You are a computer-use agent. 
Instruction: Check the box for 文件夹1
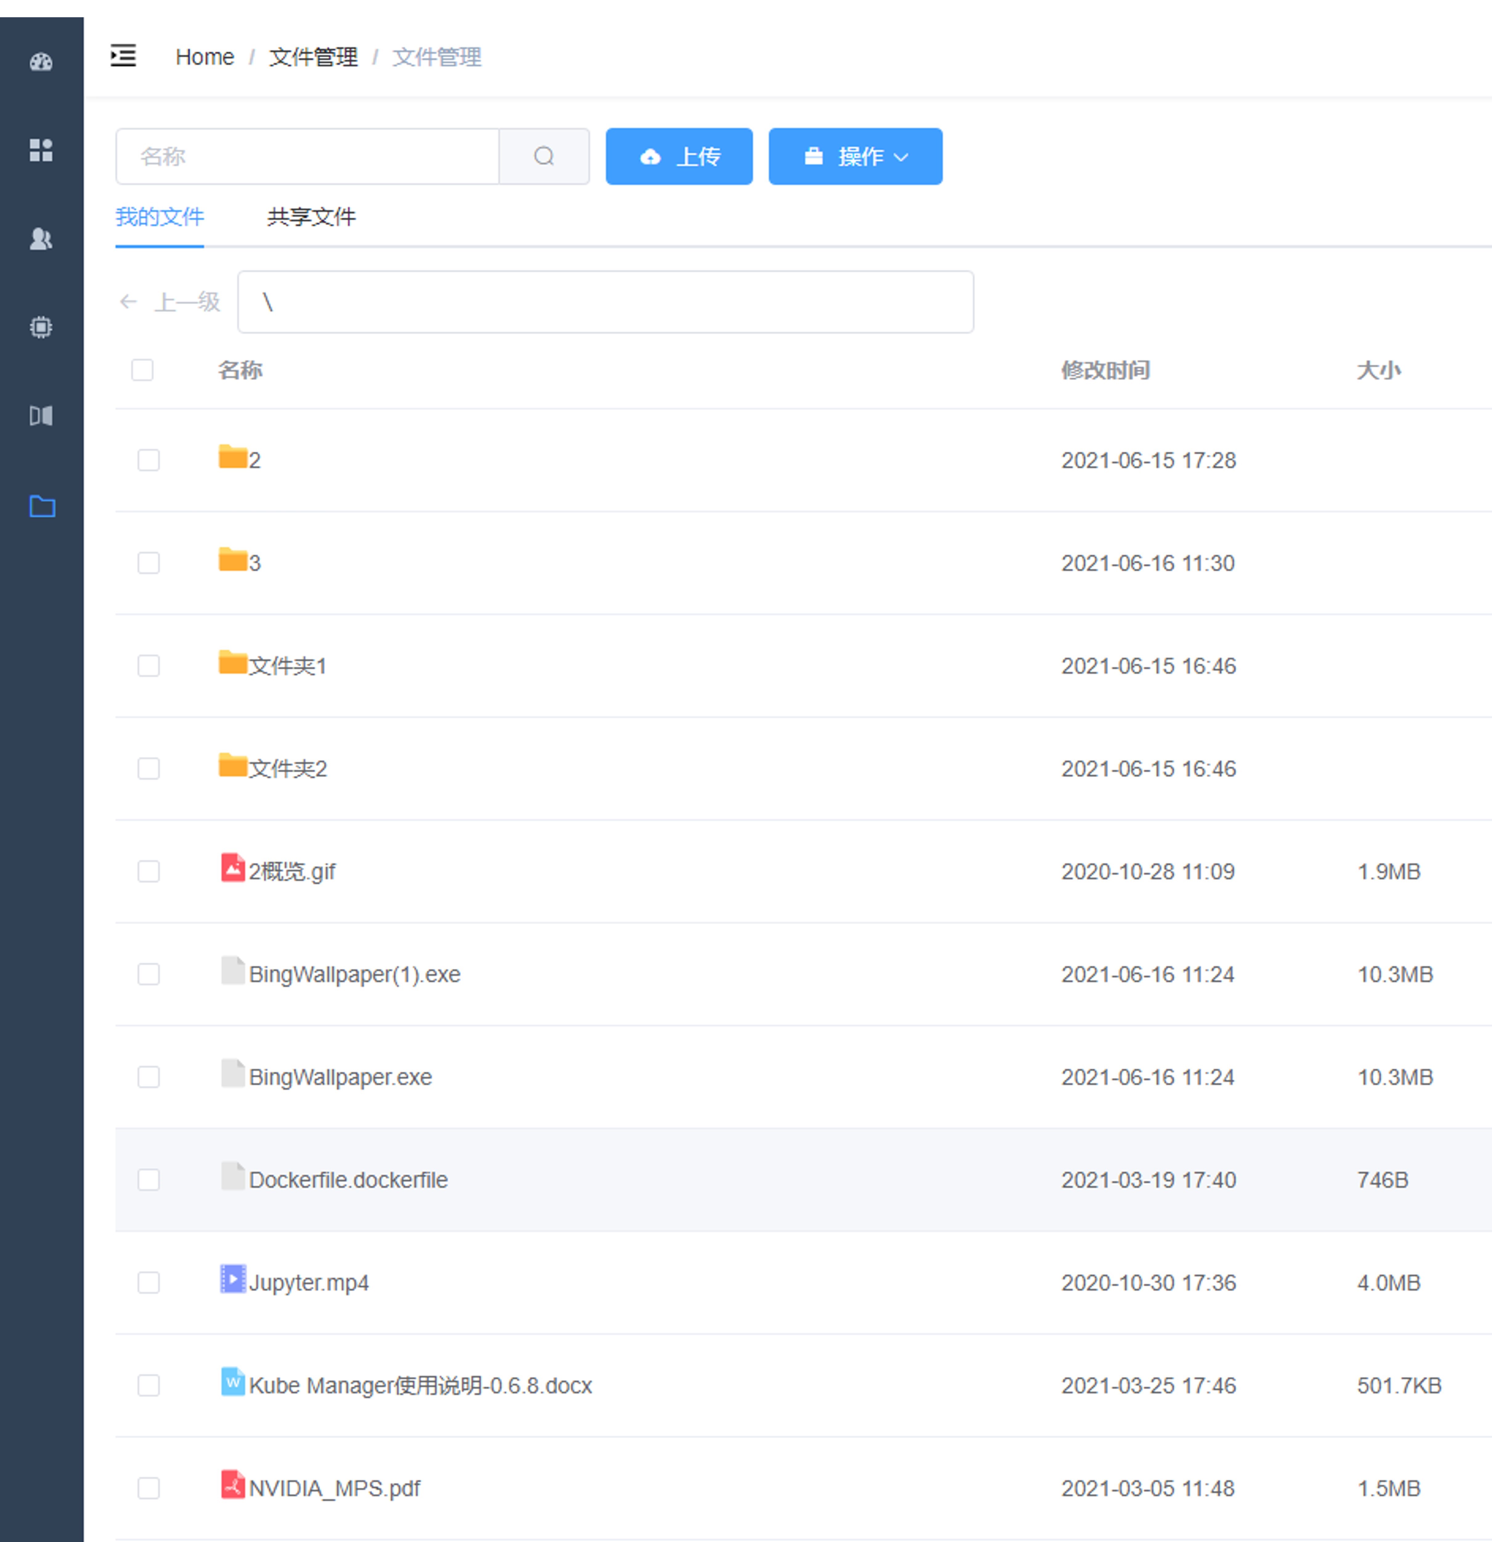pos(149,666)
